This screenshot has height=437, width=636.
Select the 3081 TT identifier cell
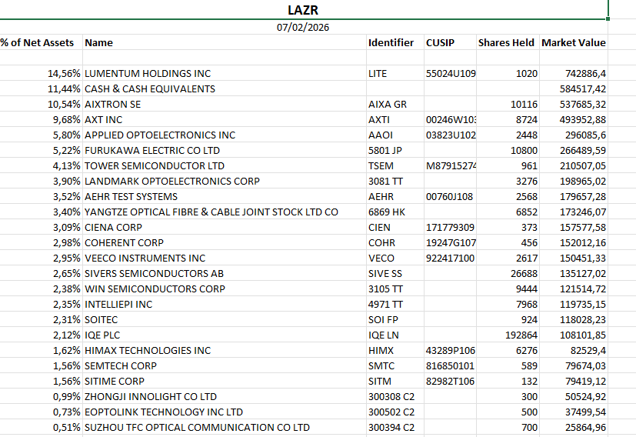[395, 182]
